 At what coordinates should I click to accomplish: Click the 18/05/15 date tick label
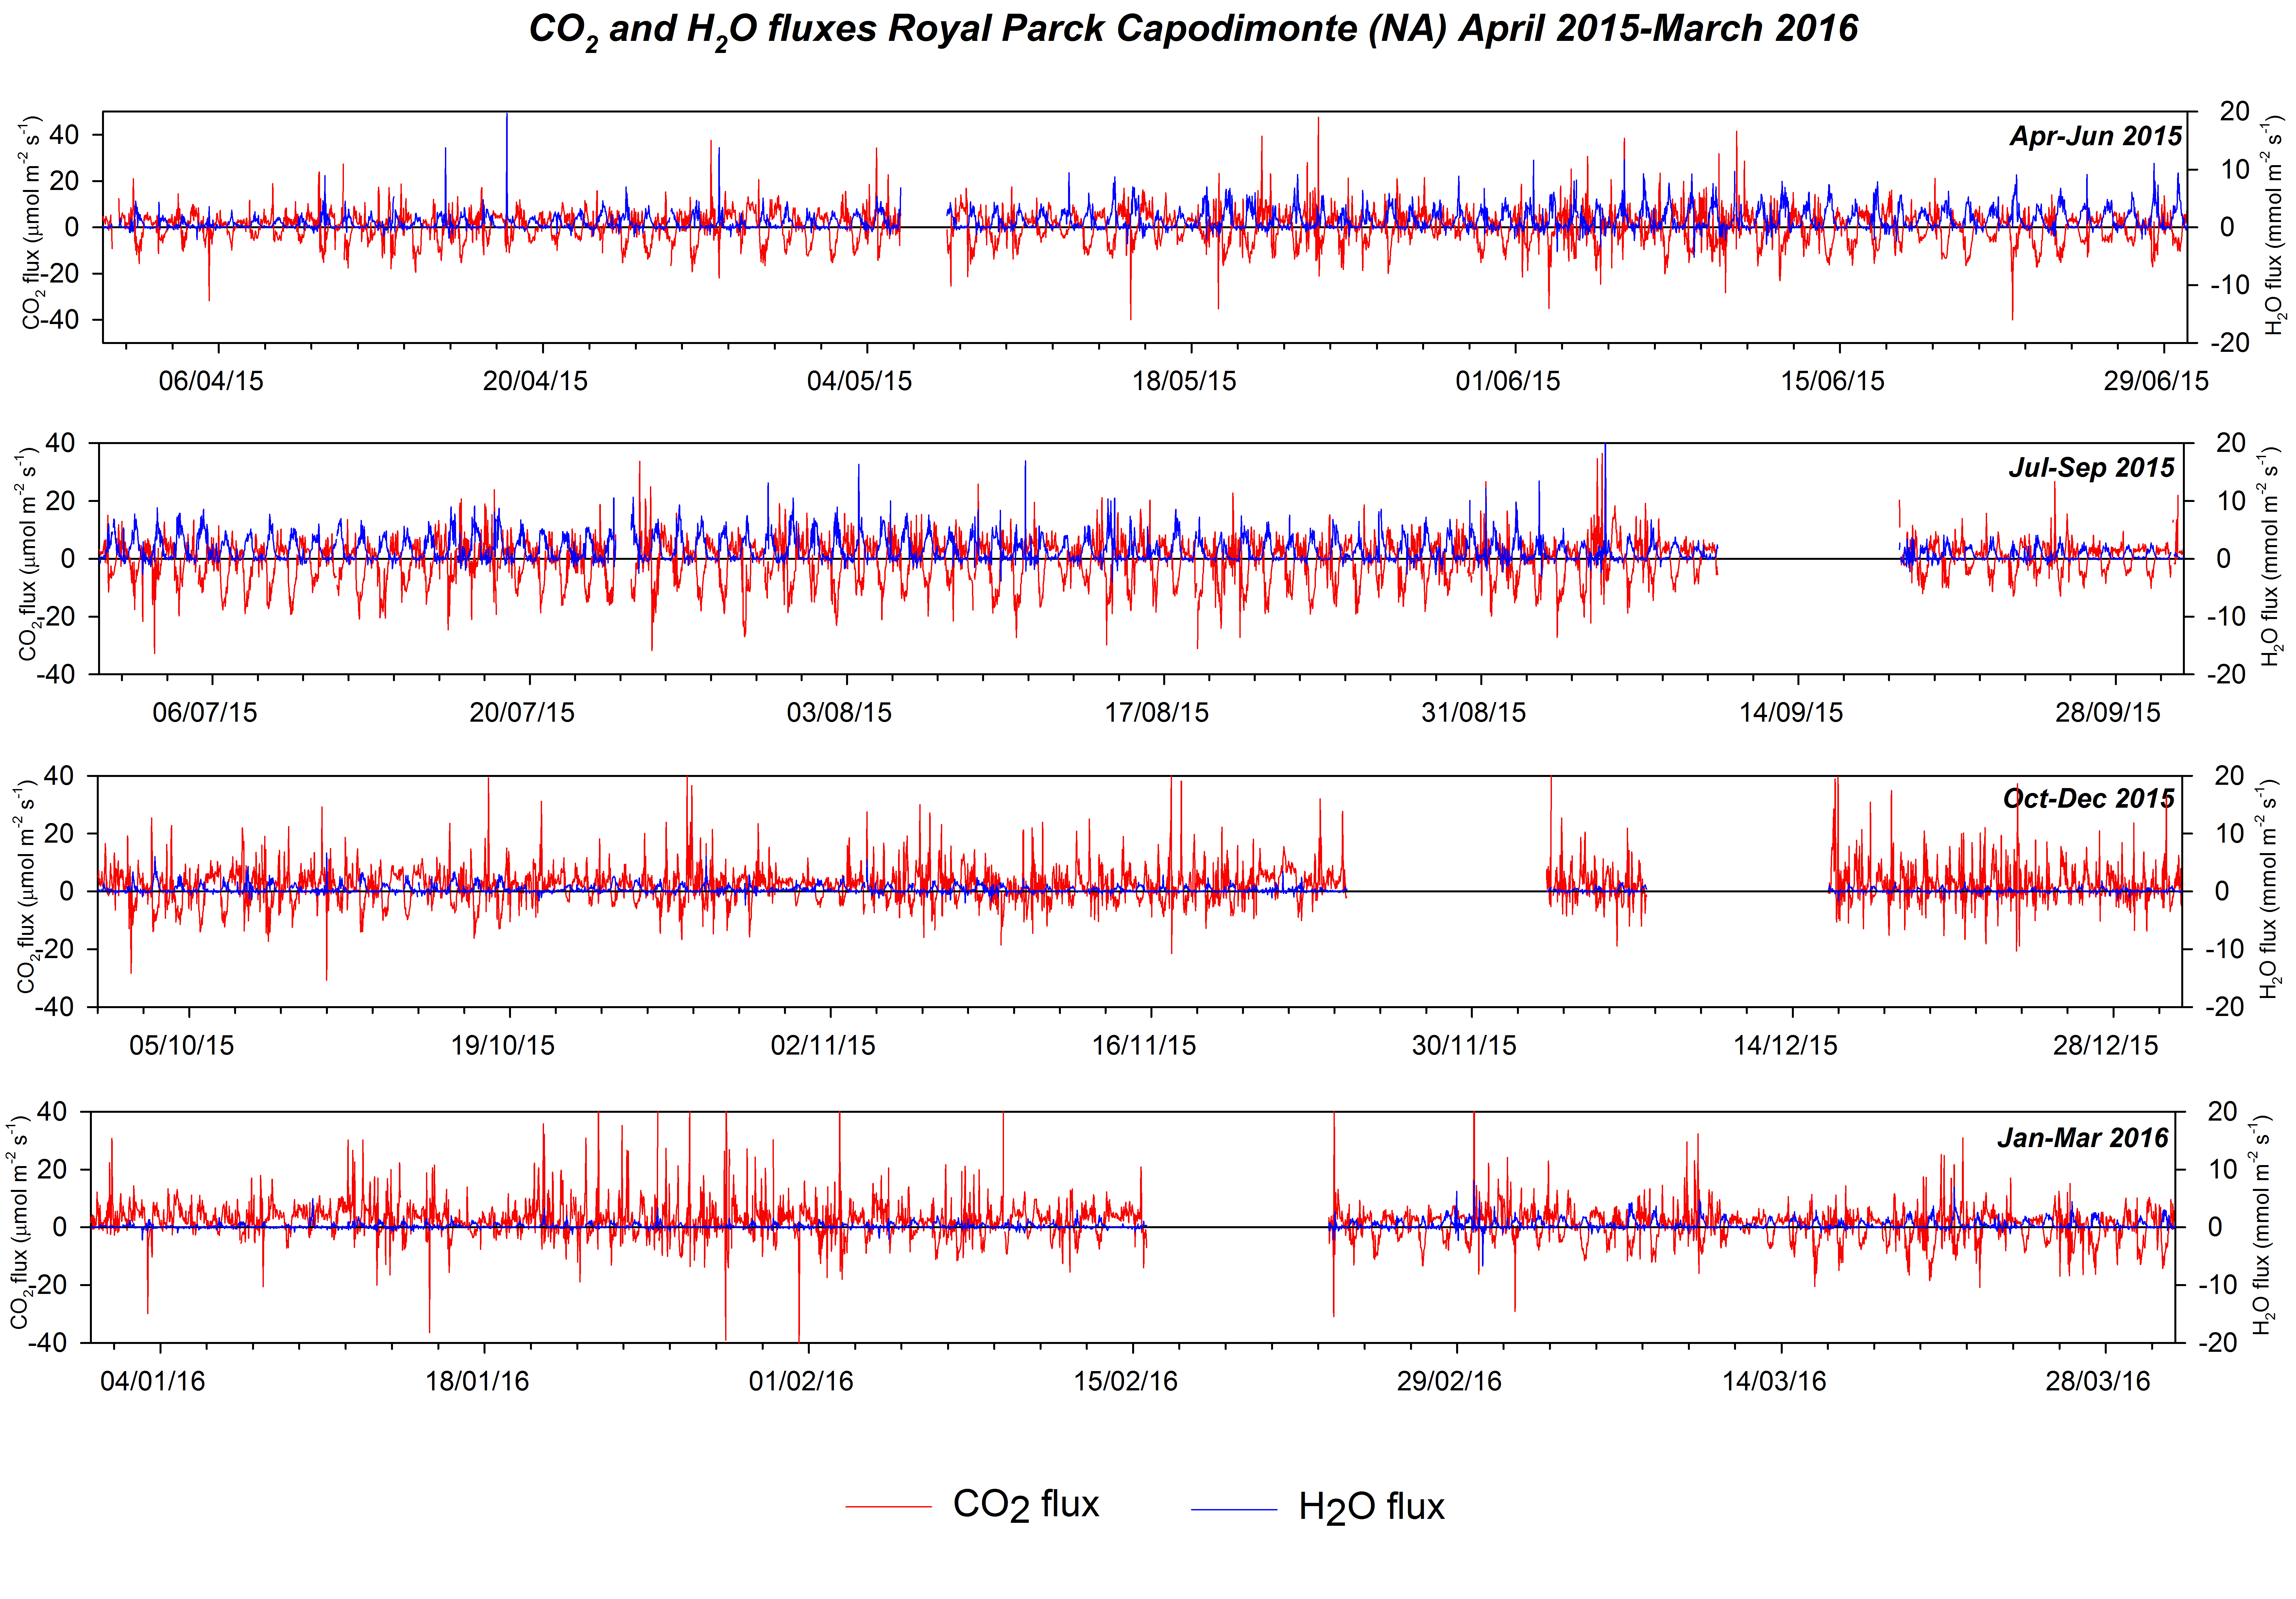pyautogui.click(x=1184, y=381)
